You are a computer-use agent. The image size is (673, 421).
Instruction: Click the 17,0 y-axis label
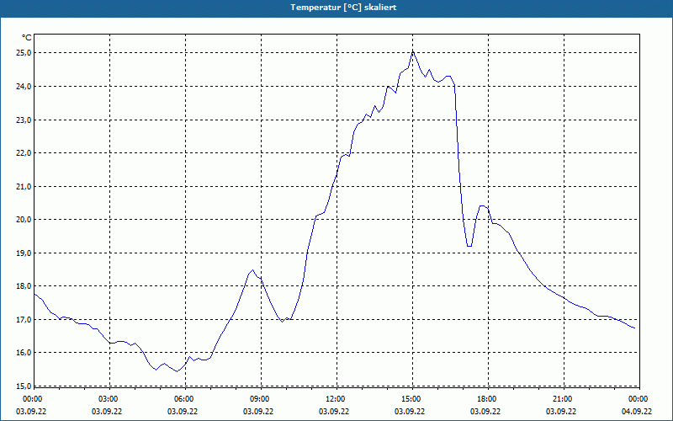pyautogui.click(x=24, y=320)
